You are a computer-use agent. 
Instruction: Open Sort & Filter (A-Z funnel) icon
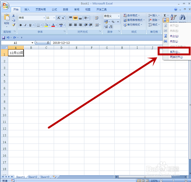coord(174,17)
